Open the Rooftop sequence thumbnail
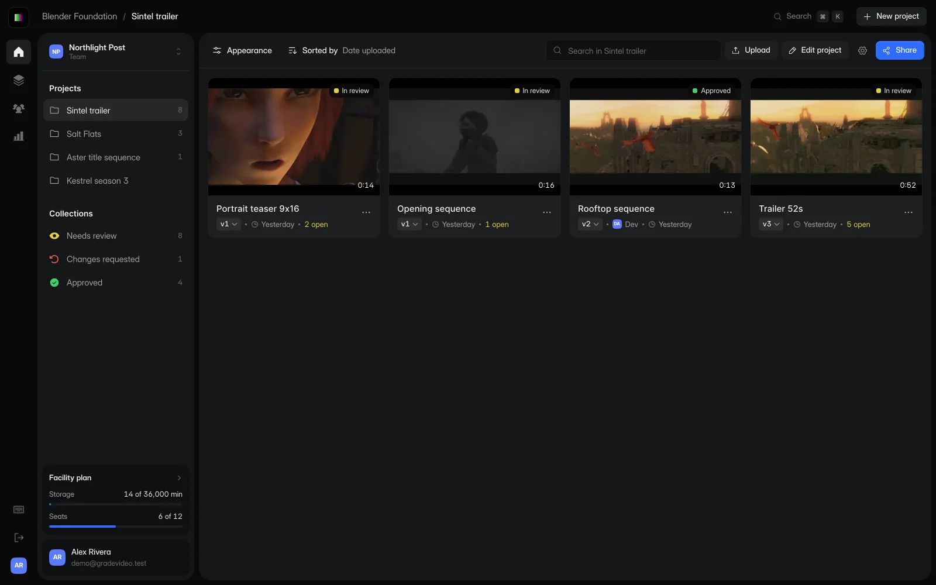The width and height of the screenshot is (936, 585). pos(655,136)
